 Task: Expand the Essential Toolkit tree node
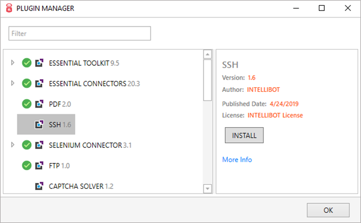tap(13, 62)
